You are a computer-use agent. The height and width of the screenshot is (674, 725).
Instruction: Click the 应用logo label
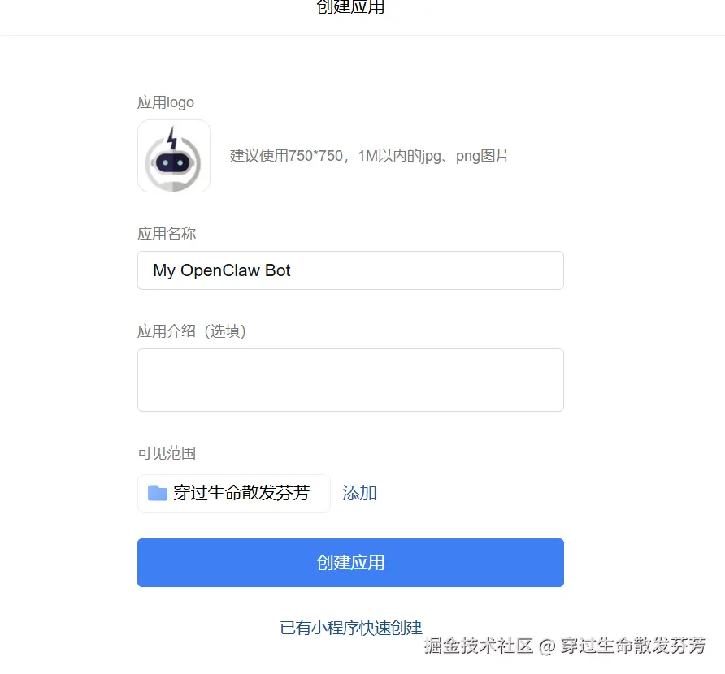click(x=166, y=102)
